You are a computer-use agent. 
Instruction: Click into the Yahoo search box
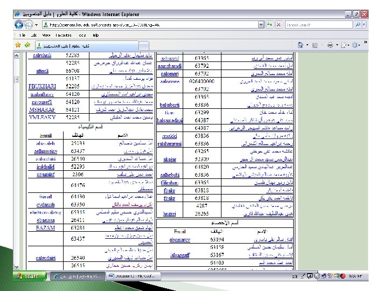click(x=318, y=25)
